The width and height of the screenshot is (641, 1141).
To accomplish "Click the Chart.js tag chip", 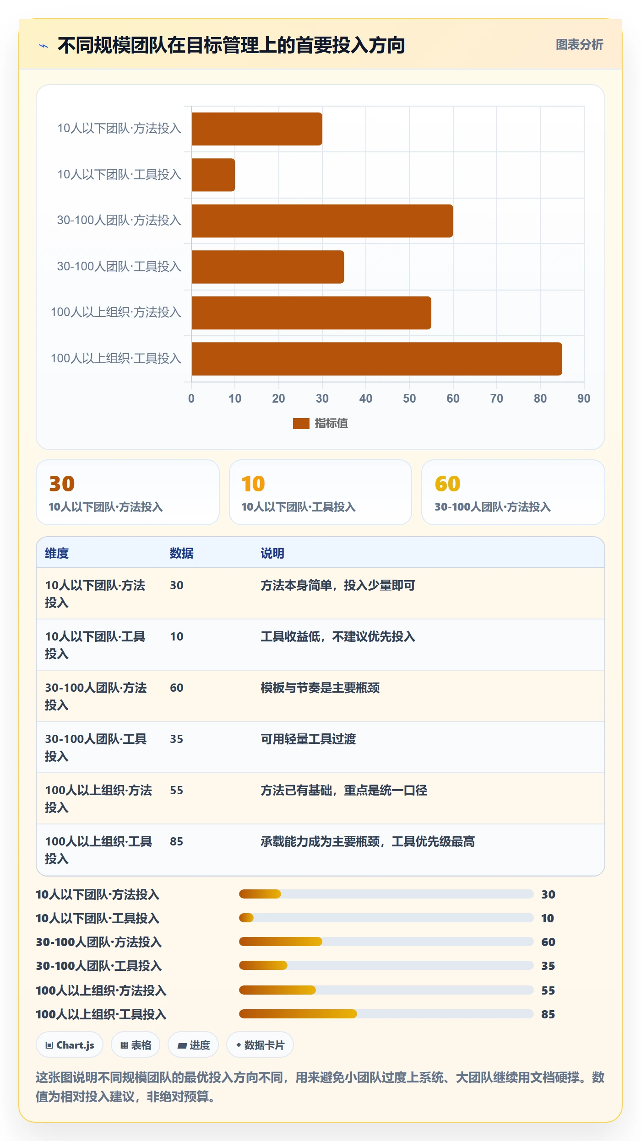I will [x=70, y=1045].
